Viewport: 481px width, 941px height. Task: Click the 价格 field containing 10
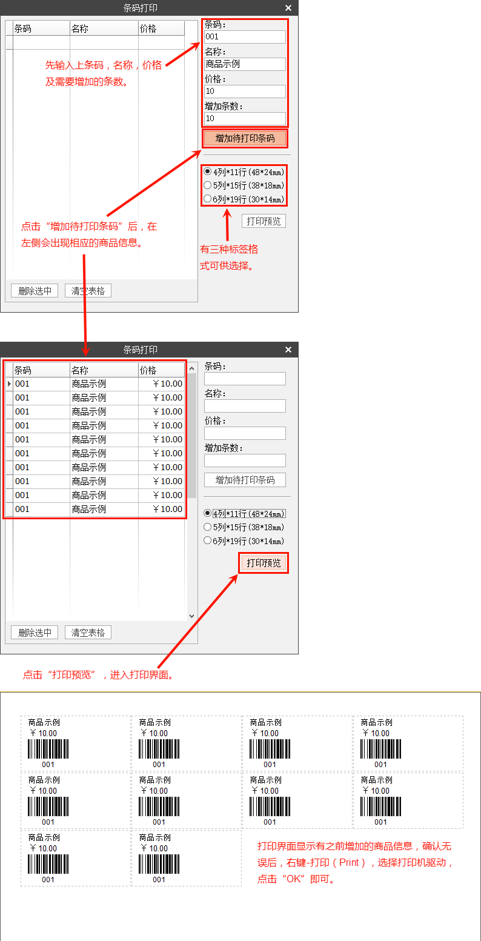[245, 91]
